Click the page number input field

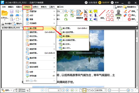(x=55, y=90)
